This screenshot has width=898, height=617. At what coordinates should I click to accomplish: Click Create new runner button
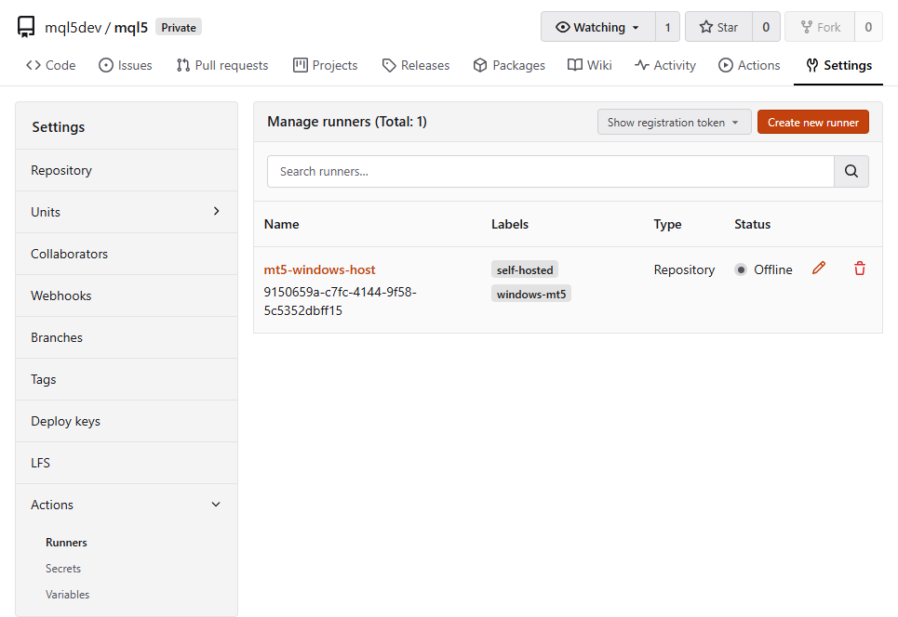click(x=812, y=122)
